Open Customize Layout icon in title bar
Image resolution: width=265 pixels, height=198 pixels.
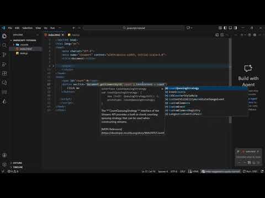[220, 28]
